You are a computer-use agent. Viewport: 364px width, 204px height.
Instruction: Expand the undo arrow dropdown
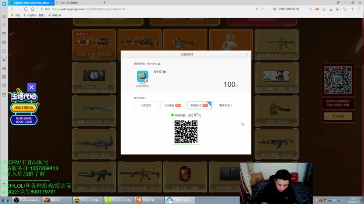tap(348, 9)
